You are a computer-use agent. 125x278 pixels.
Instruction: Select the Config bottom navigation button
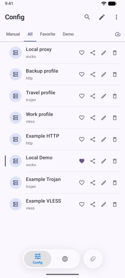37,259
